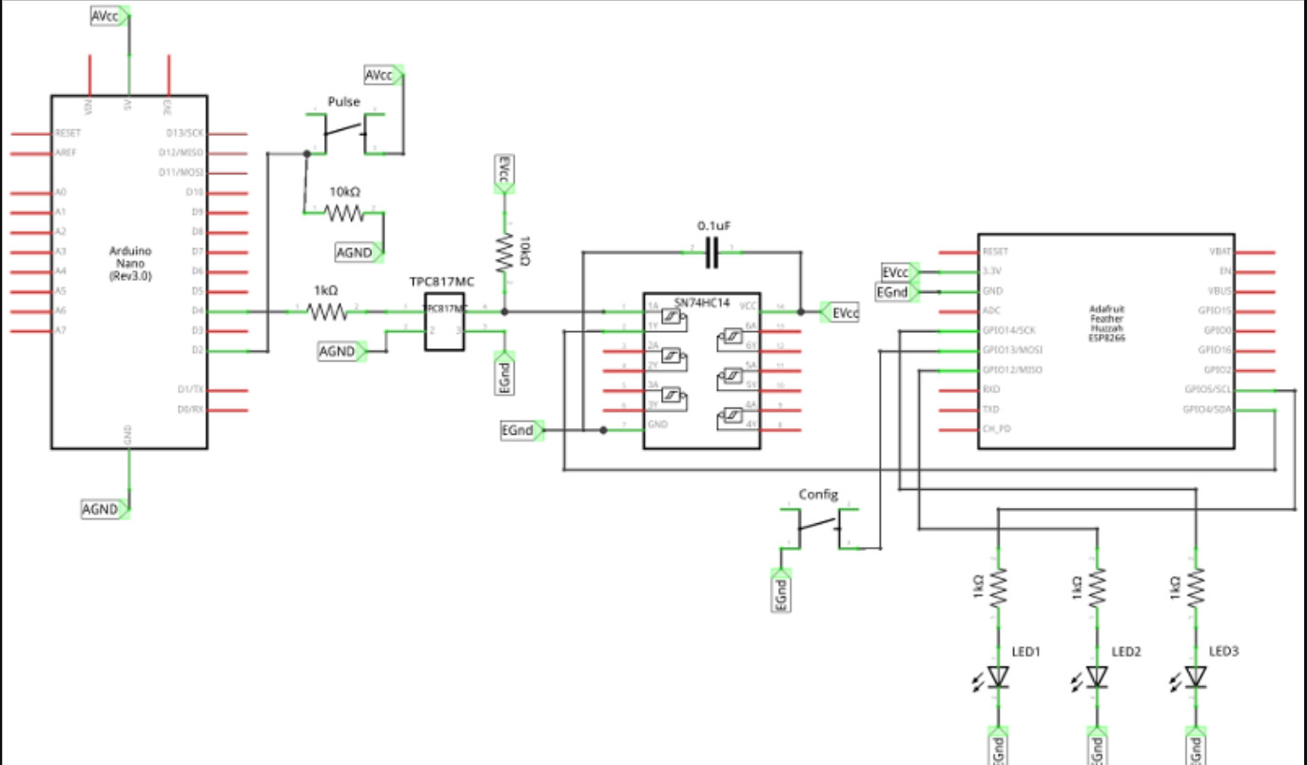Screen dimensions: 1307x765
Task: Select the AVcc net label beside the Pulse switch
Action: pos(384,75)
